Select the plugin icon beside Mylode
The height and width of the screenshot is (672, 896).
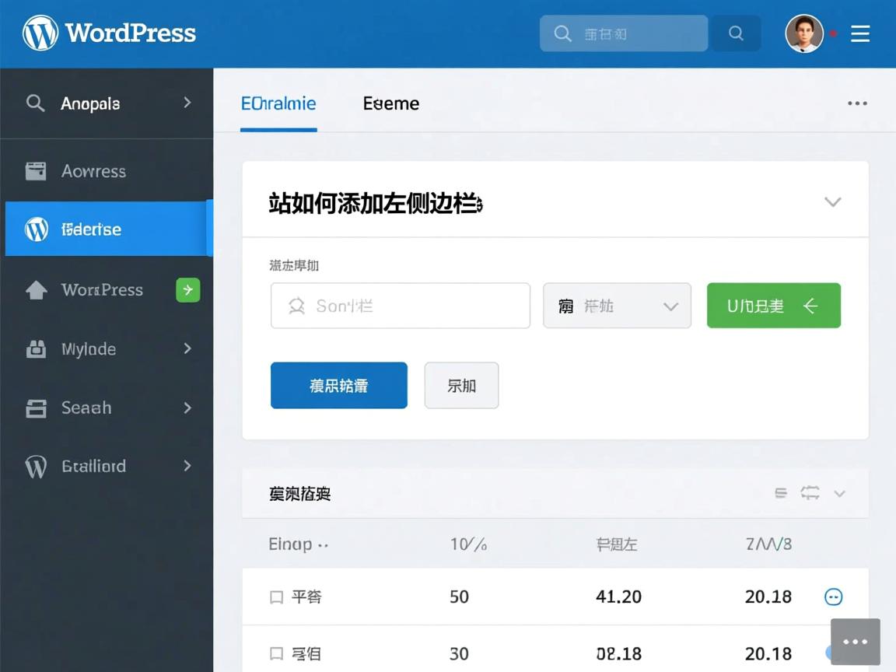click(x=36, y=348)
